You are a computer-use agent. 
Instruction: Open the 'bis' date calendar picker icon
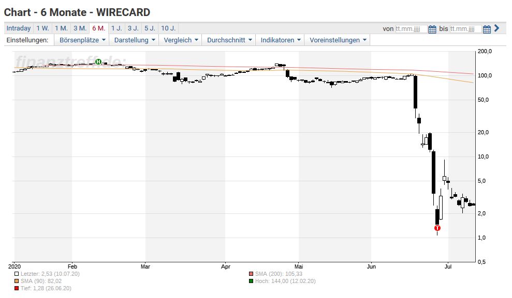coord(487,29)
